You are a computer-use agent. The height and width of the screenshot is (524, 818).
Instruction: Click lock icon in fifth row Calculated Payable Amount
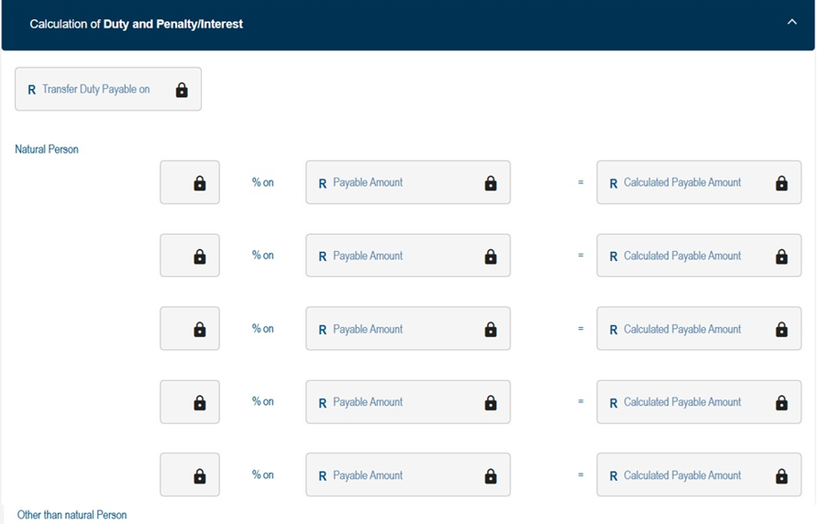click(781, 475)
